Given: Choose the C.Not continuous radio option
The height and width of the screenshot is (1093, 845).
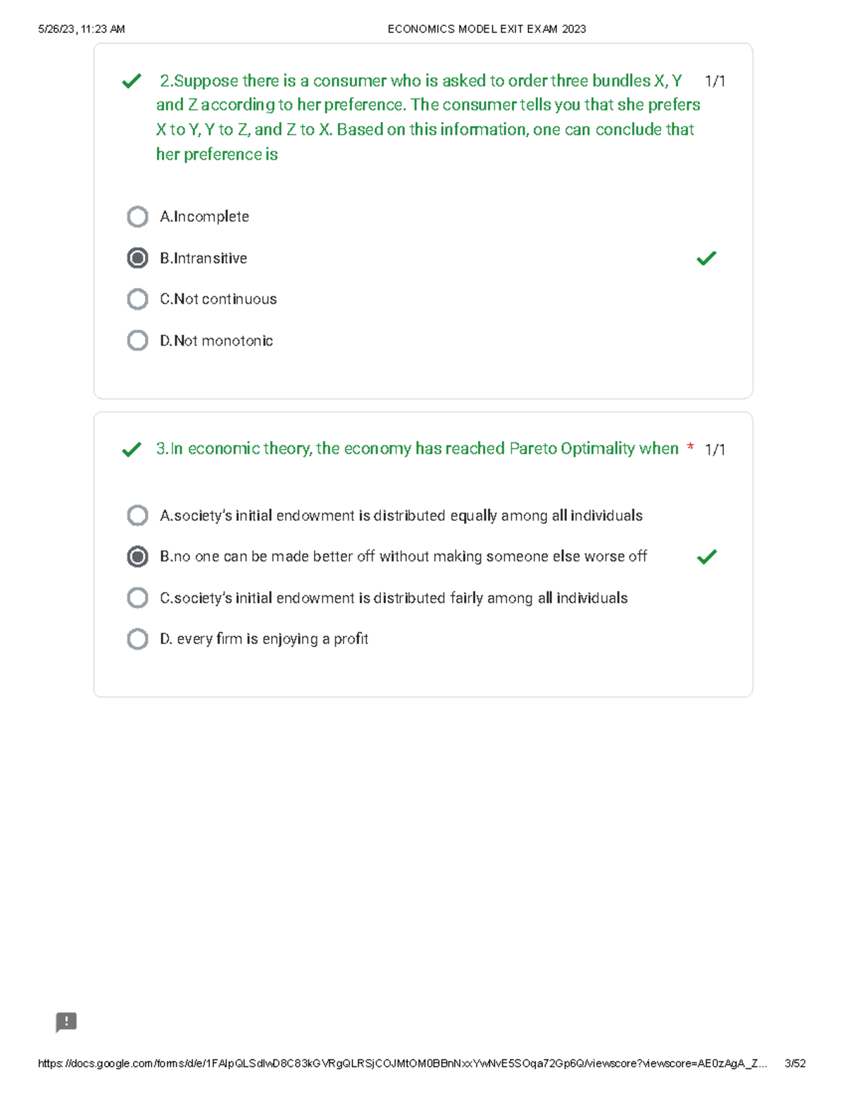Looking at the screenshot, I should [x=137, y=299].
